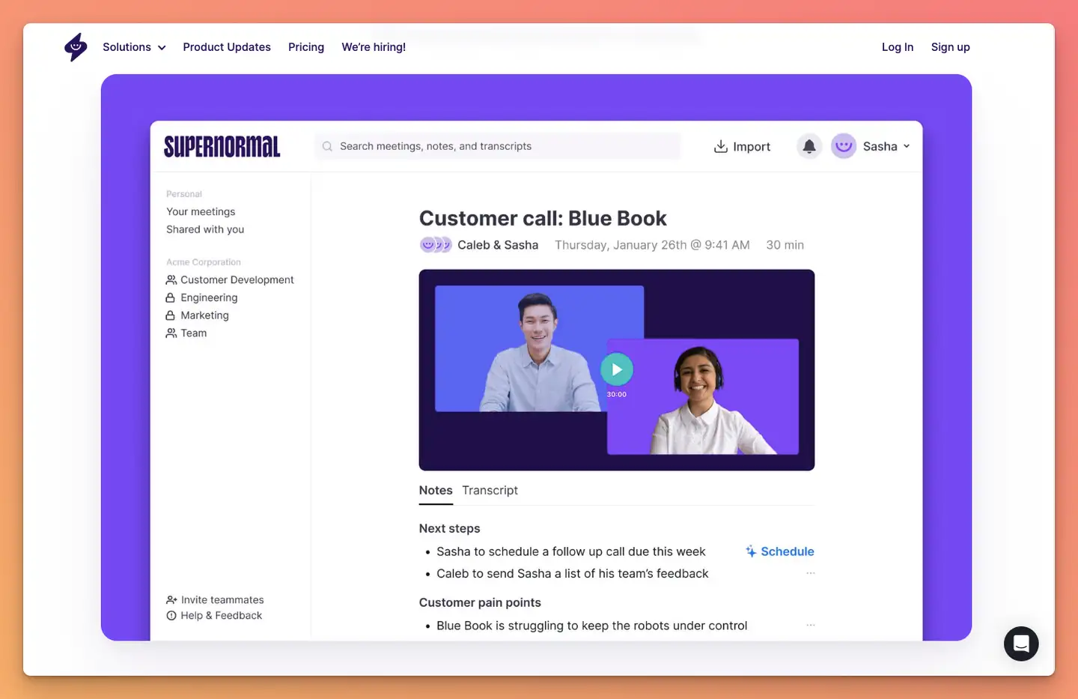
Task: Open the Marketing group
Action: coord(204,315)
